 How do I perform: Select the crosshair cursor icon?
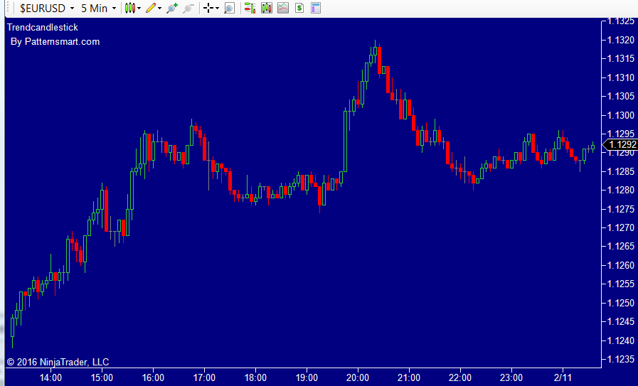point(208,8)
